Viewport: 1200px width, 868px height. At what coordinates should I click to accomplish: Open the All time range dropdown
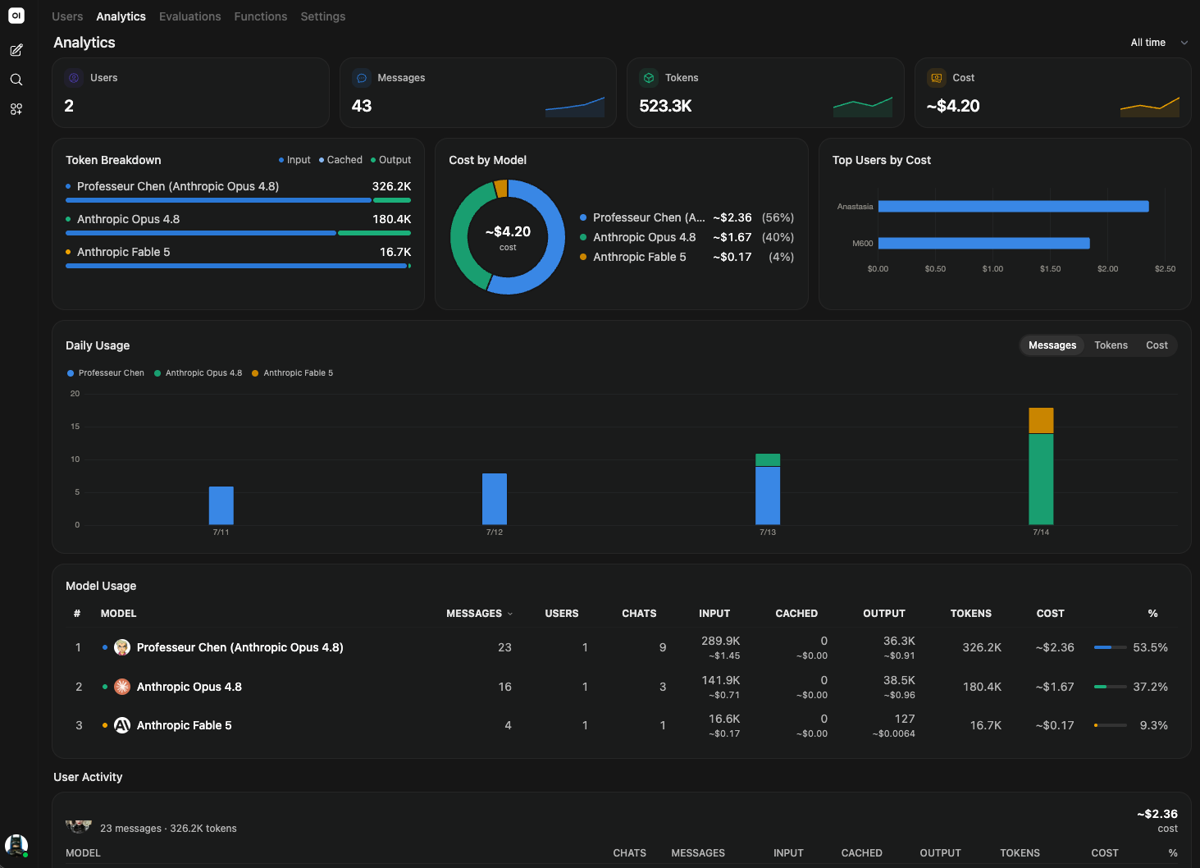[1158, 43]
